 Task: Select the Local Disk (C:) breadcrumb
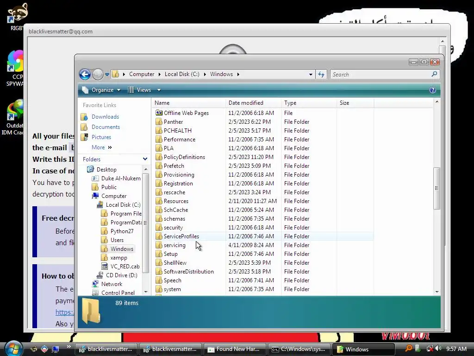(181, 74)
